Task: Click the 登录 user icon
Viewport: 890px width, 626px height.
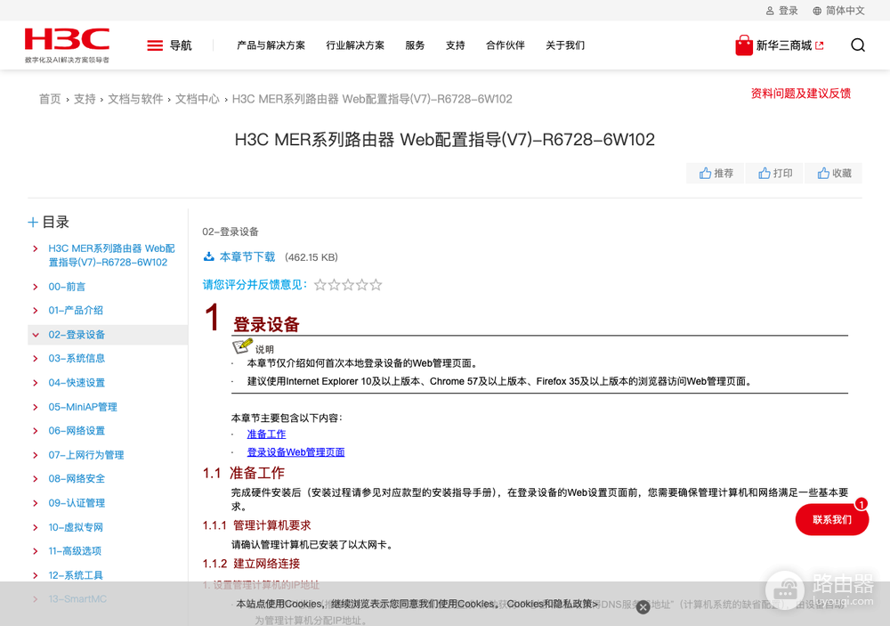Action: tap(770, 11)
